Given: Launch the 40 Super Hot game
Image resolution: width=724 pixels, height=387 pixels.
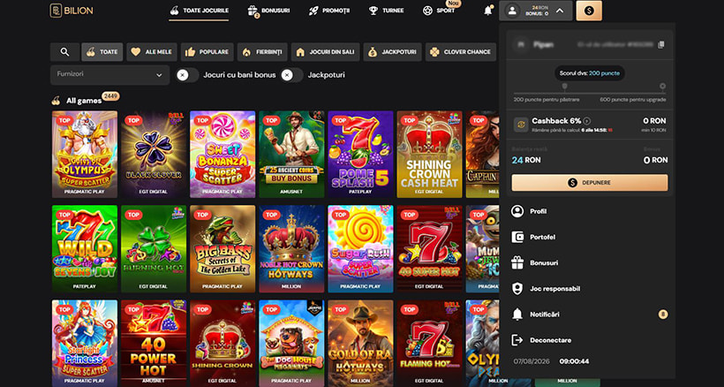Looking at the screenshot, I should 429,249.
